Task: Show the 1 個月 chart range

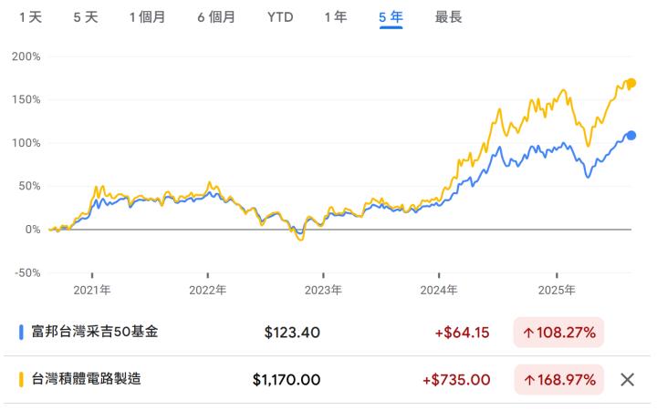Action: tap(147, 17)
